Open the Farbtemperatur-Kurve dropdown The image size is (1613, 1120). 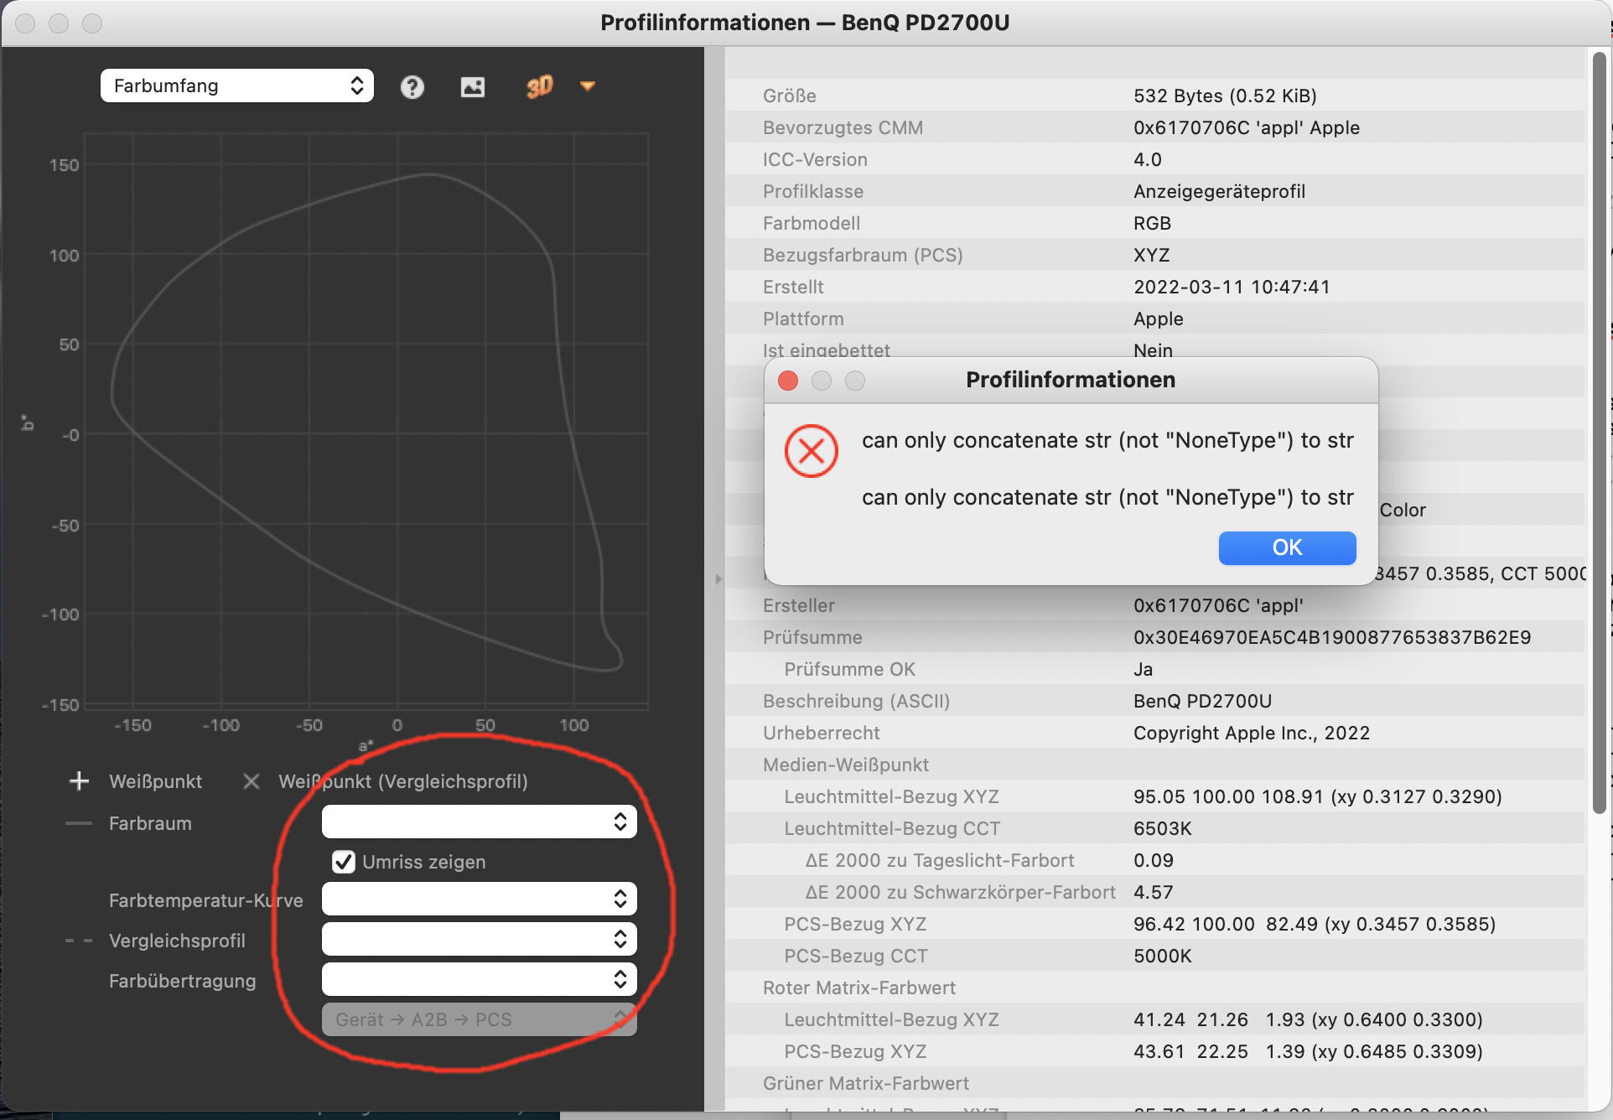coord(478,898)
